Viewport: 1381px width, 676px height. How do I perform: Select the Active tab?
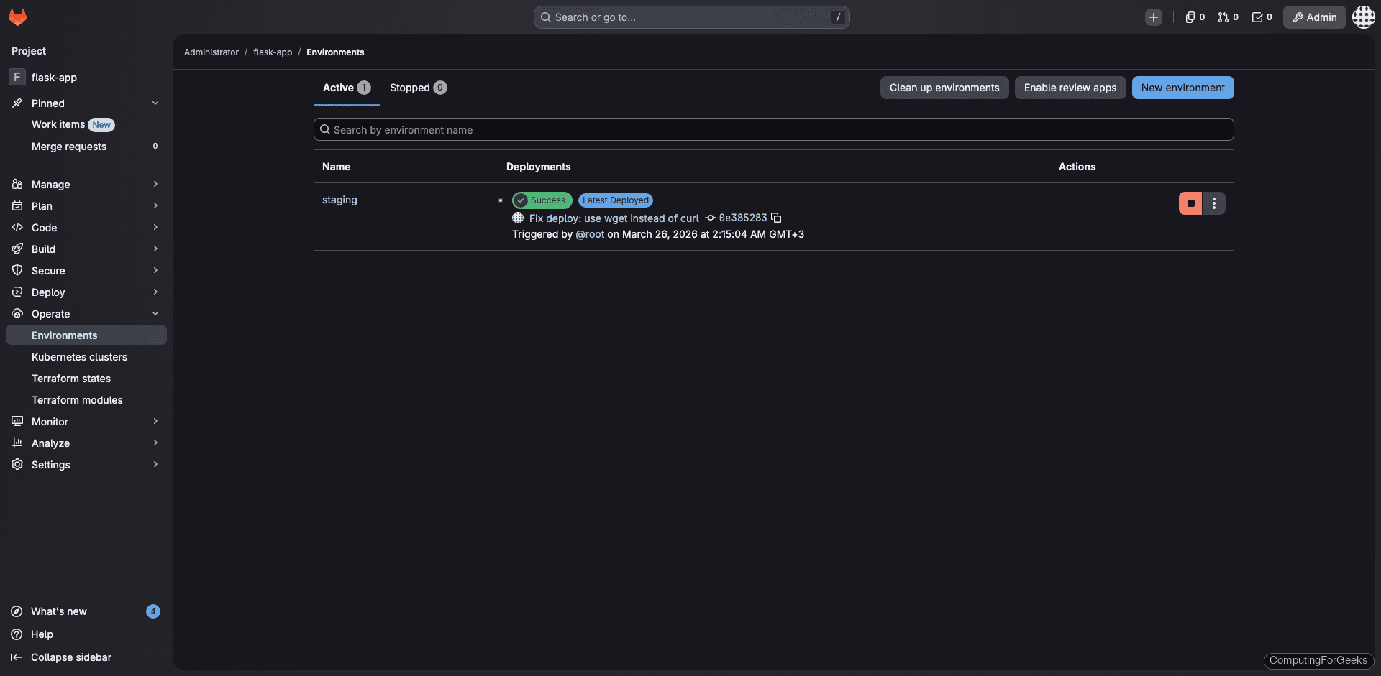point(345,88)
